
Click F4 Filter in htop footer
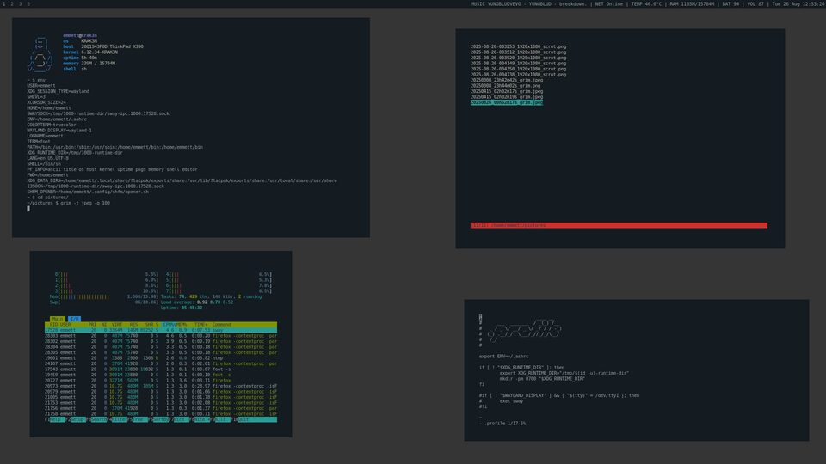point(119,419)
